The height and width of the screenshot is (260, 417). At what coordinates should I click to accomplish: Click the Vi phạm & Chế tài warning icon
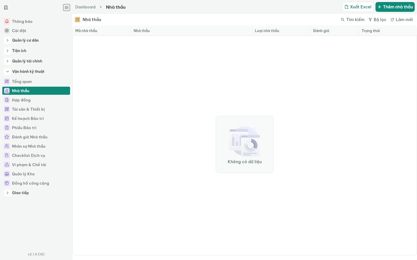tap(7, 165)
